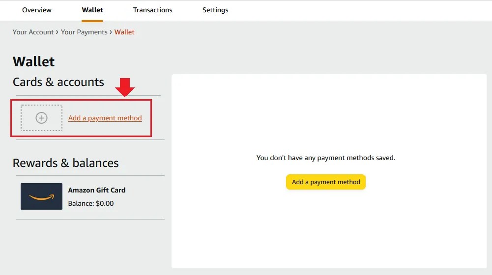Click the no payment methods saved message
This screenshot has height=275, width=492.
[x=326, y=158]
